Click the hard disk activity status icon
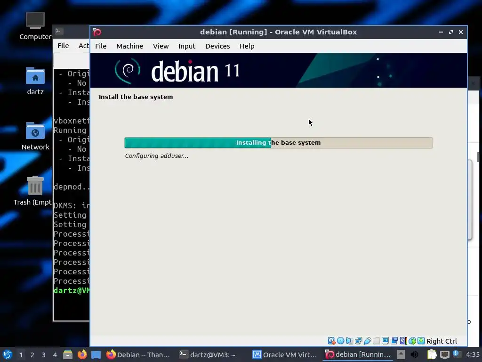Image resolution: width=482 pixels, height=362 pixels. (331, 341)
